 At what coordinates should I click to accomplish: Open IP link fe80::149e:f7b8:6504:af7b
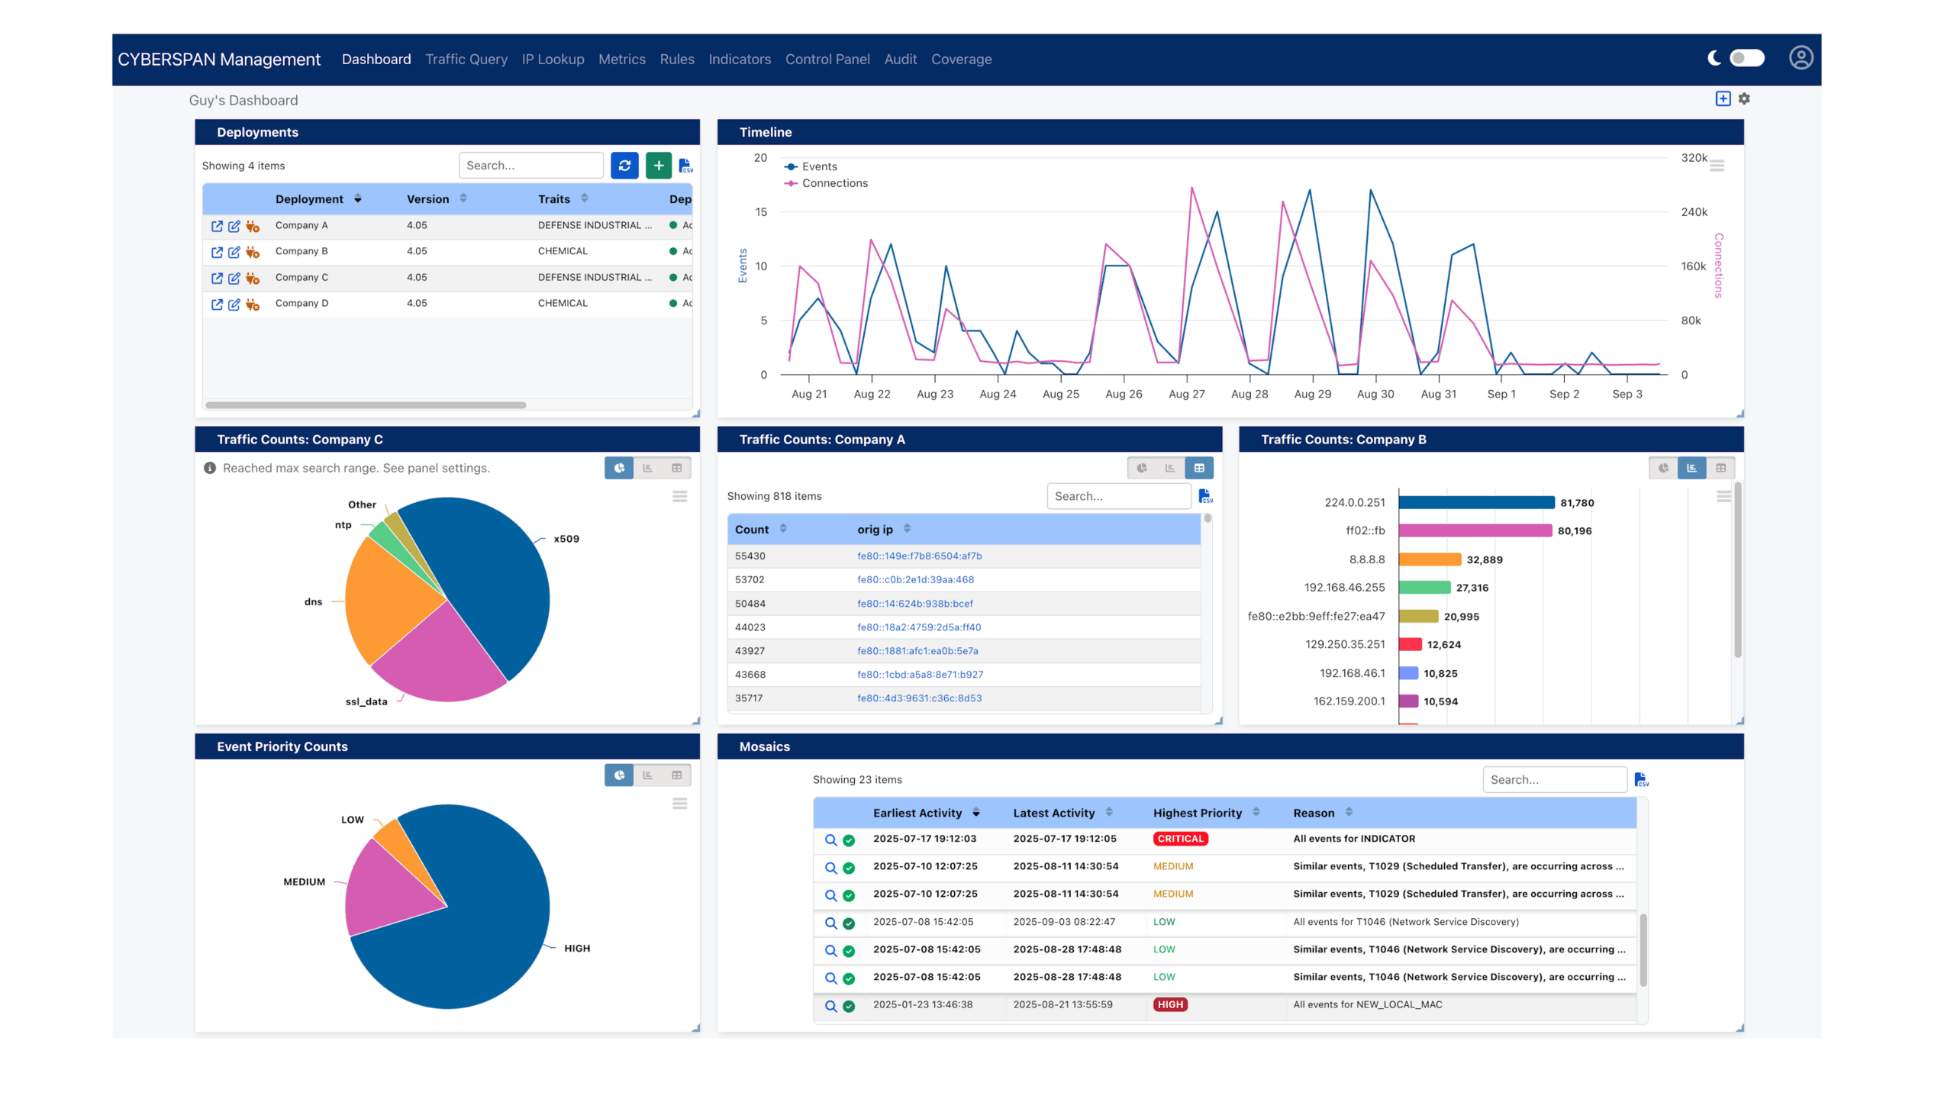(919, 556)
